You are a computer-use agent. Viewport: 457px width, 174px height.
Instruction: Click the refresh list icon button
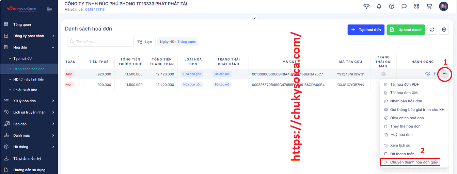(432, 30)
